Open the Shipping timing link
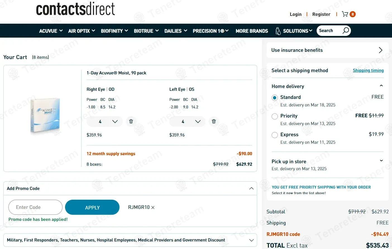392x249 pixels. 368,70
